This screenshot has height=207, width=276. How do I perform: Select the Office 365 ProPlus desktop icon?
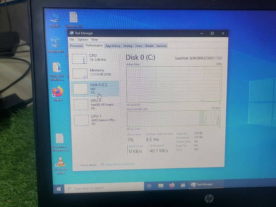[x=57, y=68]
